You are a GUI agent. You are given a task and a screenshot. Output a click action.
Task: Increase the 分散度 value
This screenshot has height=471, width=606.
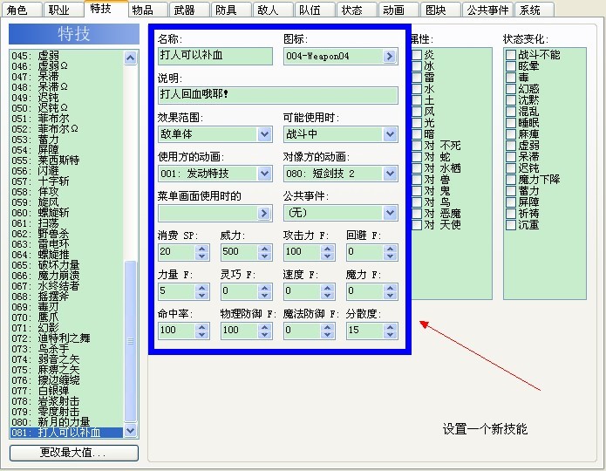(x=391, y=327)
